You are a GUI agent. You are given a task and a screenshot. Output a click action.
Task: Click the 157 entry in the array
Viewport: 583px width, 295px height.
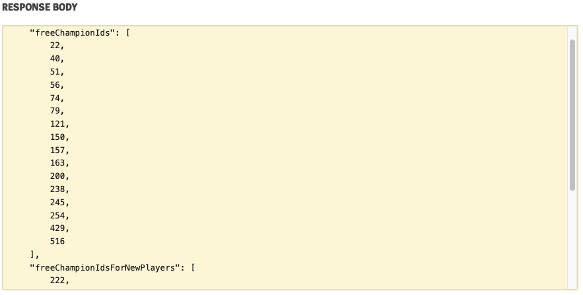(x=57, y=150)
